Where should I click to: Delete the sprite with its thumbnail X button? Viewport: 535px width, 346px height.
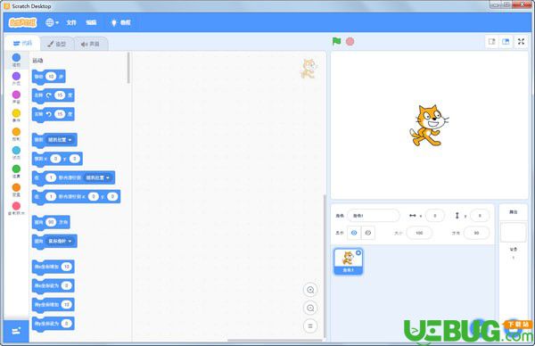tap(358, 253)
